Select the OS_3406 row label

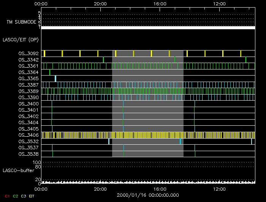click(x=28, y=135)
